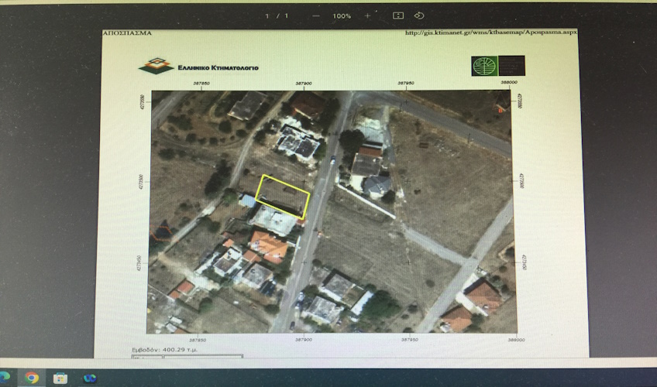The height and width of the screenshot is (387, 657).
Task: Click inside the yellow outlined parcel
Action: (283, 194)
